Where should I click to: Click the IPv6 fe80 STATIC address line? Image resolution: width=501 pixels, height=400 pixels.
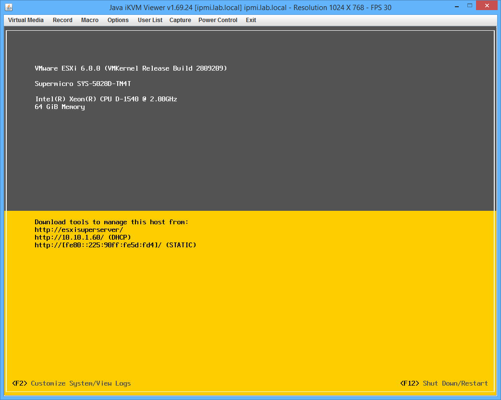click(115, 245)
